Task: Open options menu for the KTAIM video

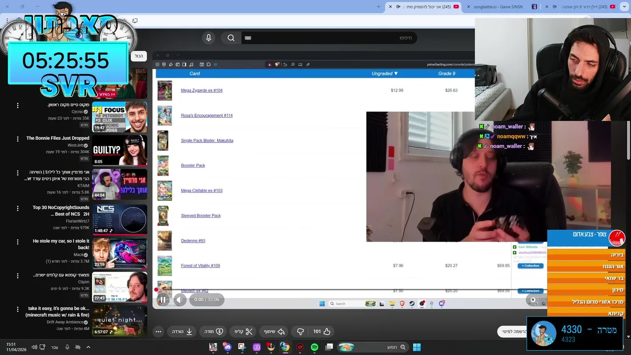Action: 18,173
